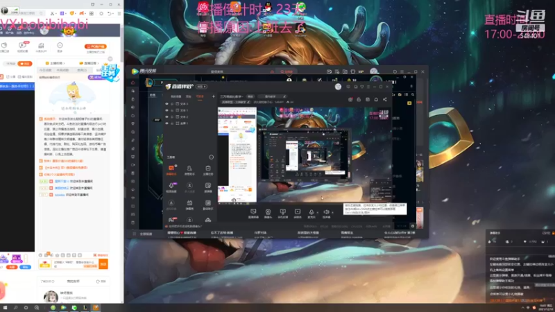Switch to 今日贡献 tab in chat panel
The image size is (555, 312).
(x=45, y=70)
